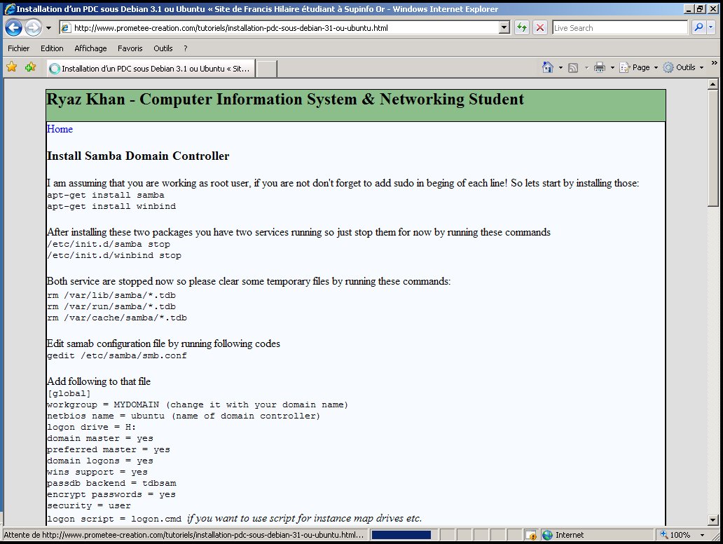
Task: Click the 'security = user' line
Action: (89, 505)
